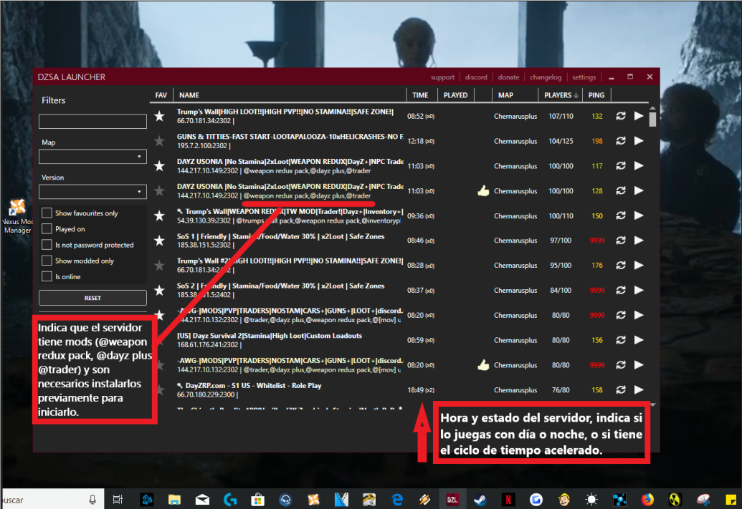Viewport: 742px width, 509px height.
Task: Open Task View on the taskbar
Action: click(118, 499)
